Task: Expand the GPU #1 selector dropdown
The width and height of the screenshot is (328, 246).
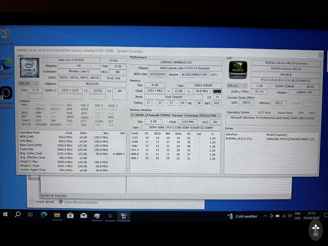Action: pos(237,86)
